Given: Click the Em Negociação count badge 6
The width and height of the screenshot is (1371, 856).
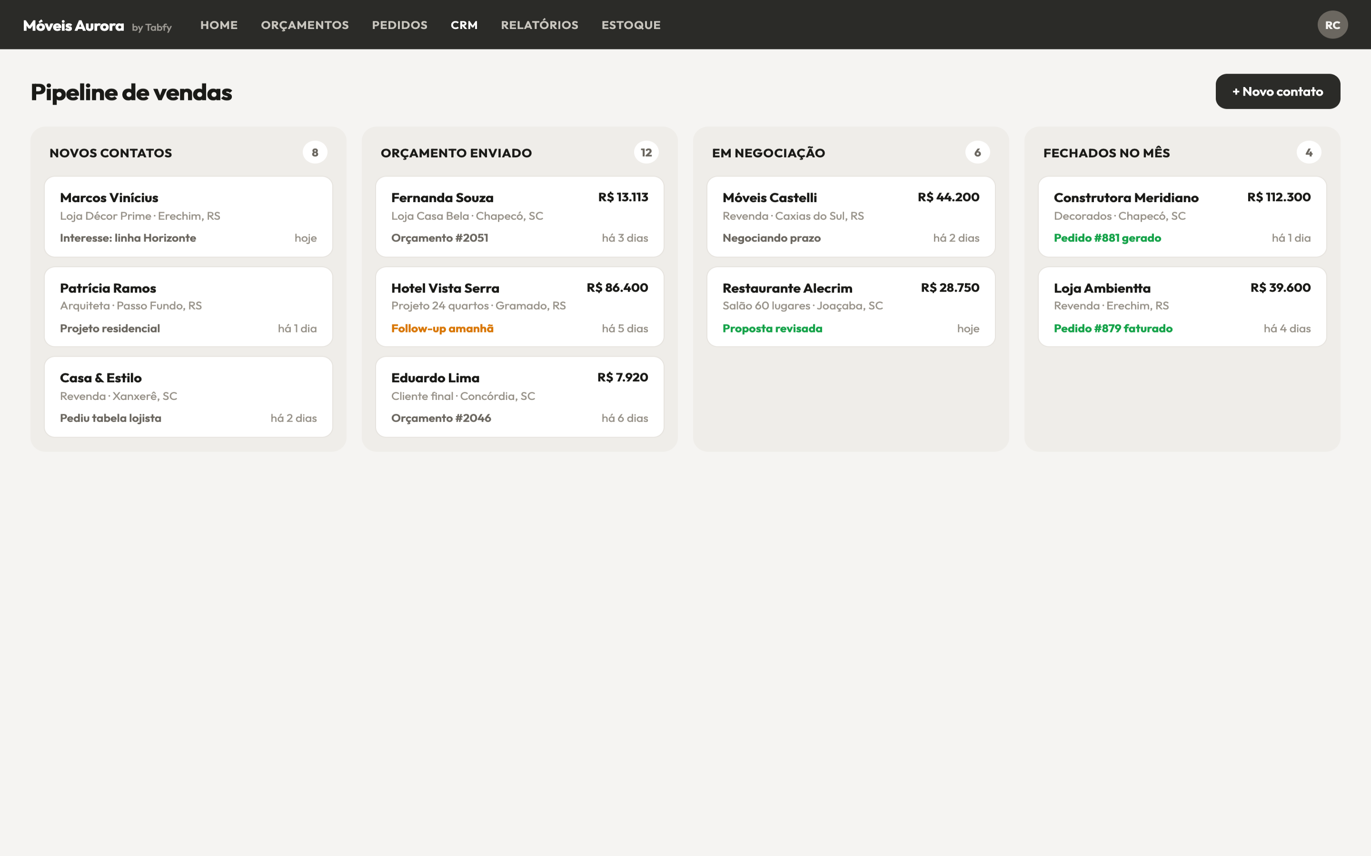Looking at the screenshot, I should (x=977, y=152).
